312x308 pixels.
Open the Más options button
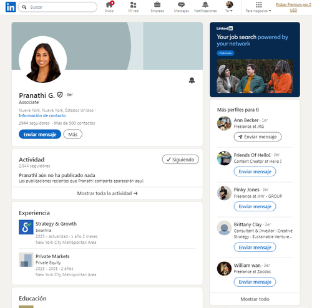(x=73, y=134)
